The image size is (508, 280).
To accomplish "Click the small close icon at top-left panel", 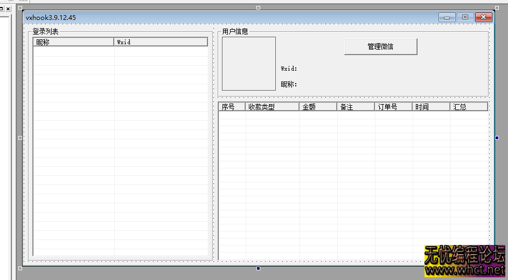I will click(8, 9).
